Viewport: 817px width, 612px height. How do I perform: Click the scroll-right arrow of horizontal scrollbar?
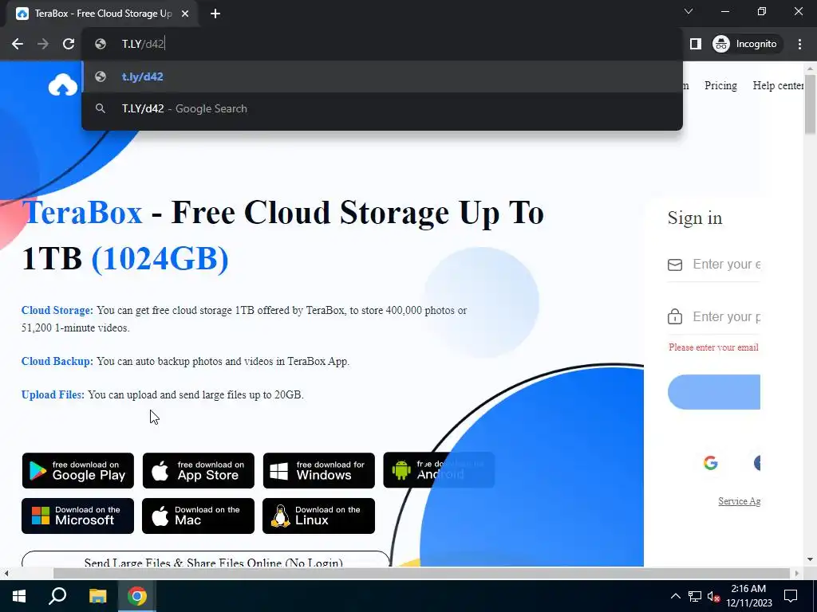pos(797,574)
